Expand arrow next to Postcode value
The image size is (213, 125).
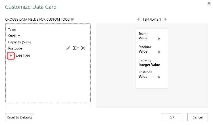point(159,77)
